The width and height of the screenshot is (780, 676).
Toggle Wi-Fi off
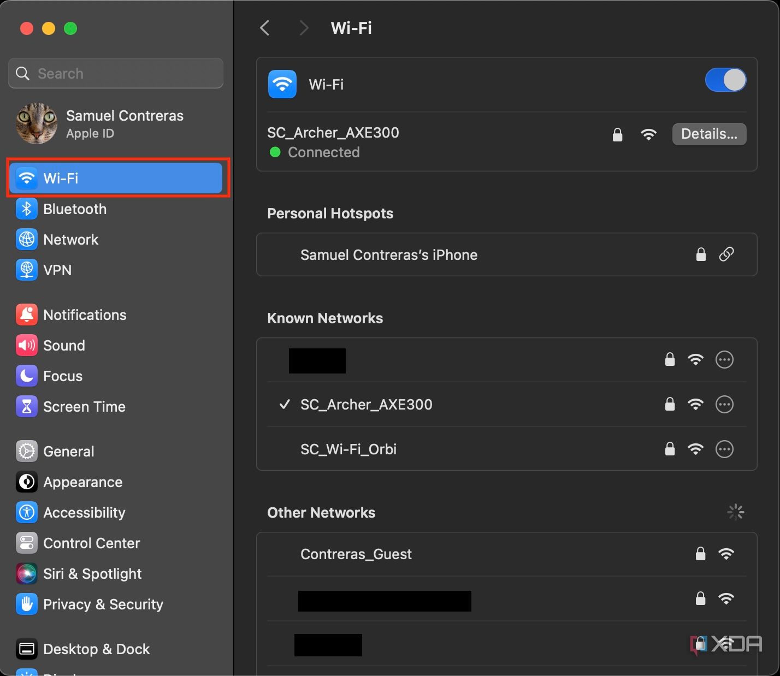click(x=725, y=80)
